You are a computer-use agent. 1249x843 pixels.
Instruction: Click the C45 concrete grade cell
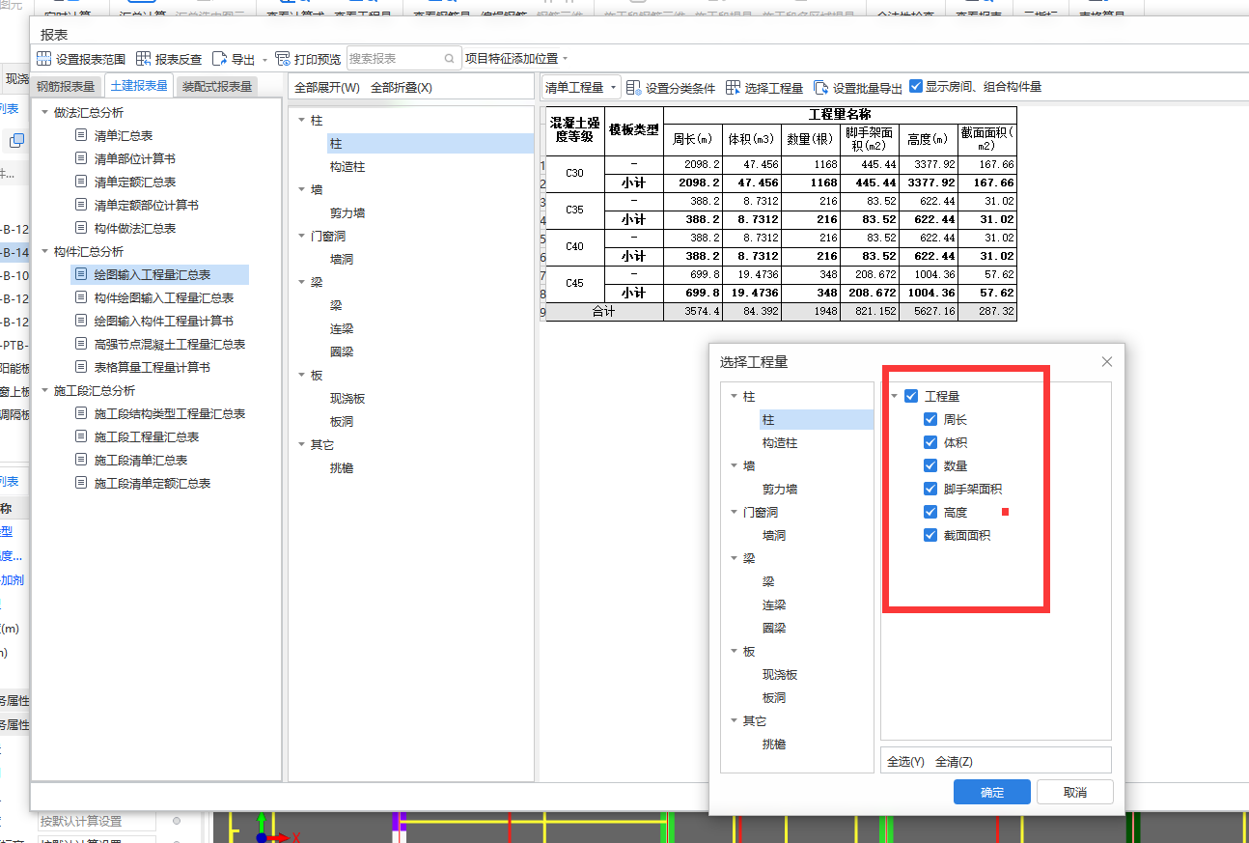[x=574, y=285]
